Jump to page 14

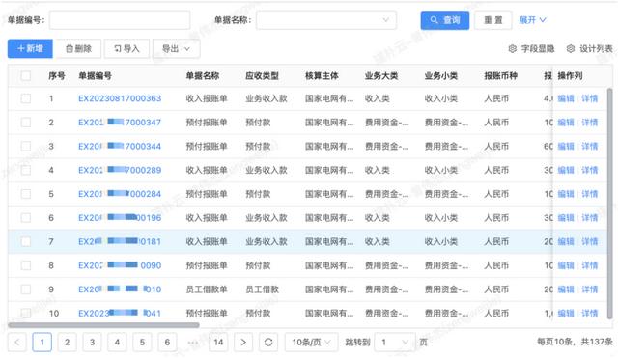pos(218,343)
